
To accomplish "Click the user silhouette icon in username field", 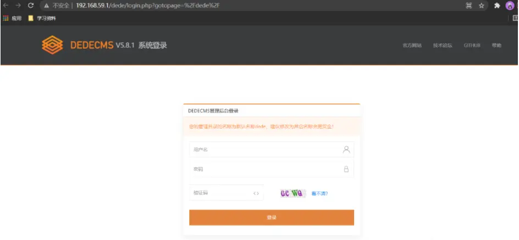I will click(x=346, y=149).
